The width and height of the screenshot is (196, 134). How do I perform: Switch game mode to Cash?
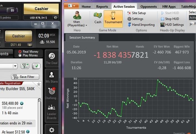(x=98, y=18)
